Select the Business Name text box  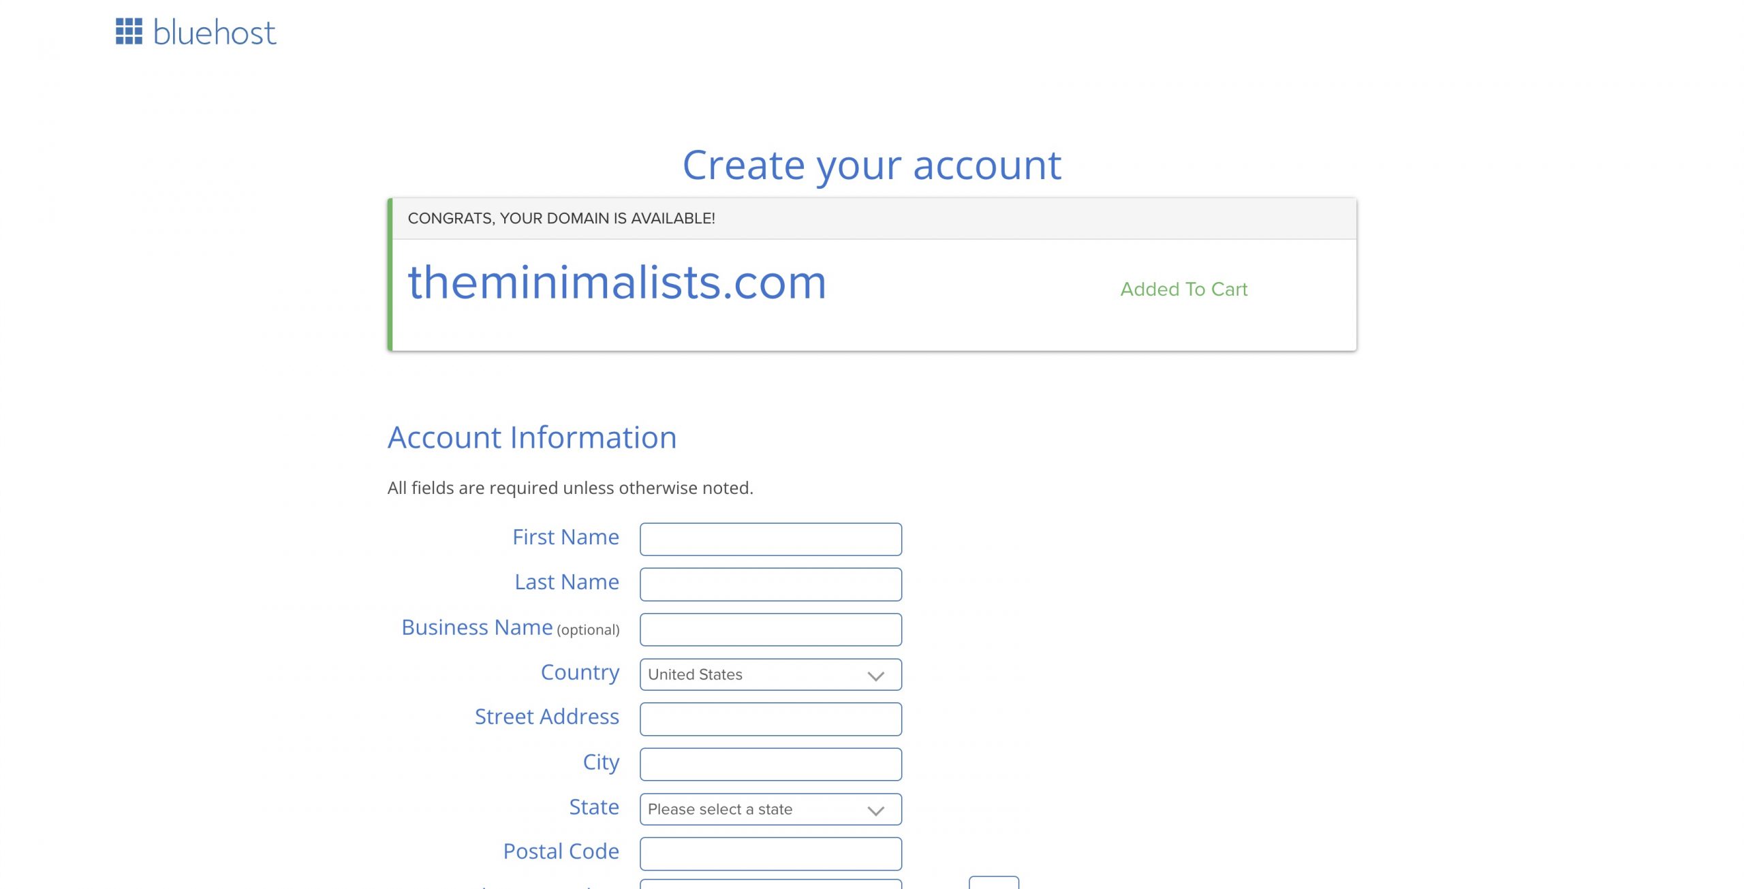[770, 629]
